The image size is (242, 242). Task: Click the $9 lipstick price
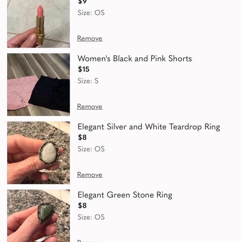82,2
